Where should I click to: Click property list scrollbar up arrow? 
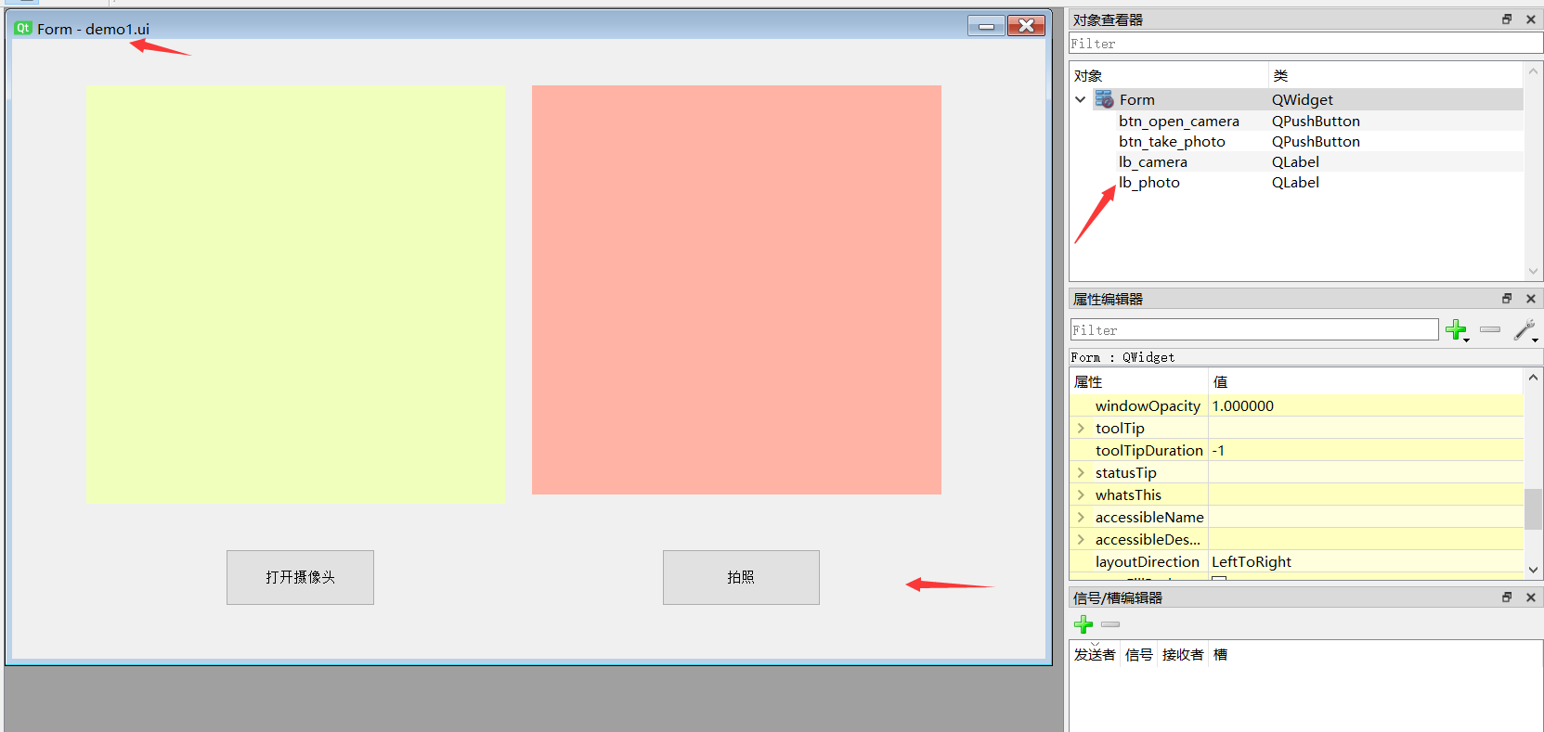[1533, 378]
